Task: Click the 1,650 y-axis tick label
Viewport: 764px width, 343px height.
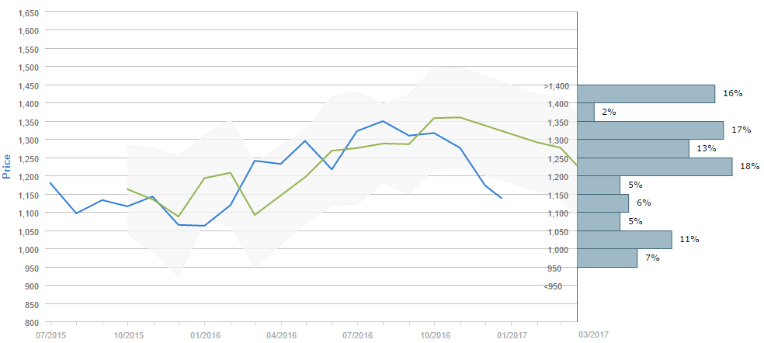Action: 28,14
